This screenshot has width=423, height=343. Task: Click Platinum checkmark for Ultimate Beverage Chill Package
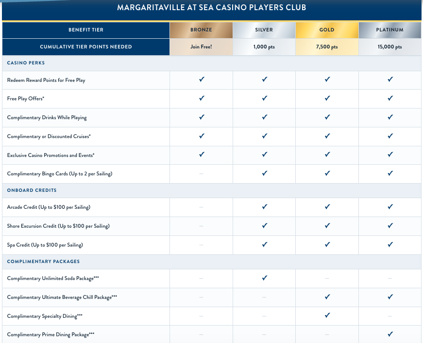(x=390, y=296)
